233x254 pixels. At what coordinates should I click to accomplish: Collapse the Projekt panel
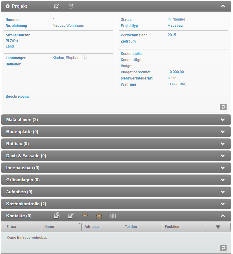pos(223,6)
